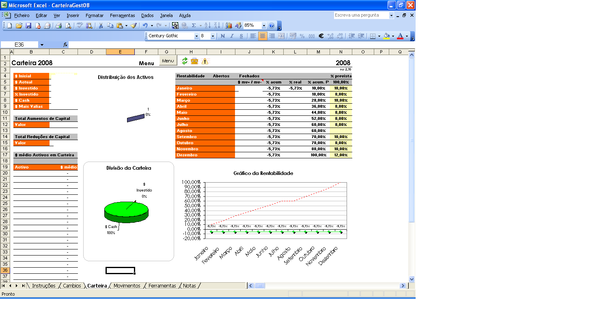Toggle italic (I) formatting
Screen dimensions: 608x311
[232, 36]
